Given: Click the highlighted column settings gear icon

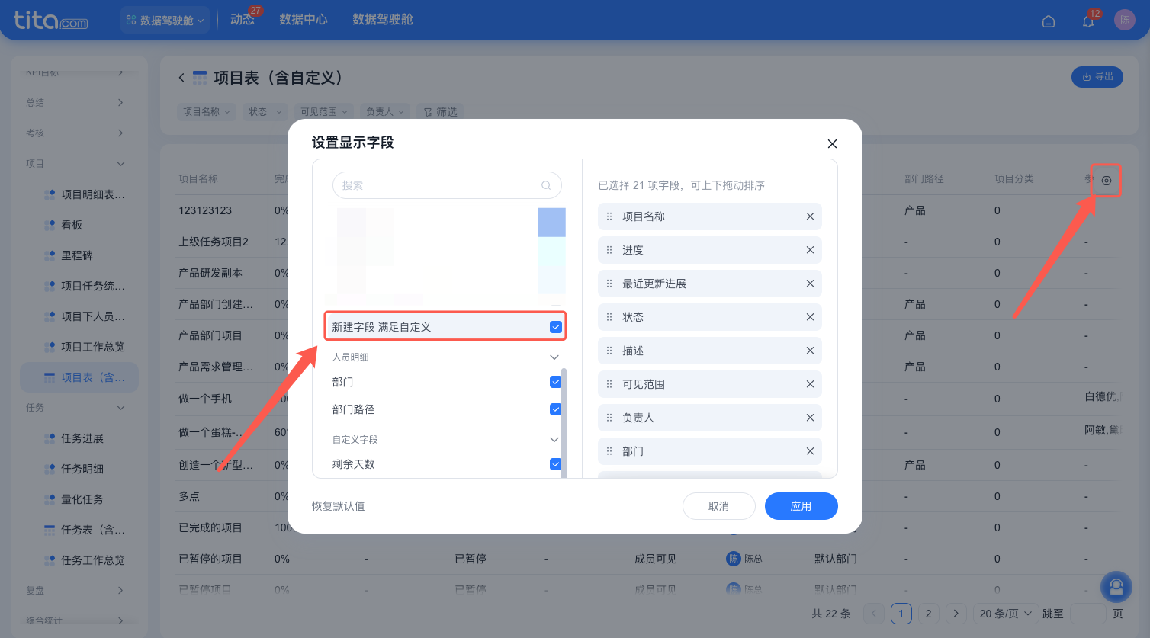Looking at the screenshot, I should 1105,180.
